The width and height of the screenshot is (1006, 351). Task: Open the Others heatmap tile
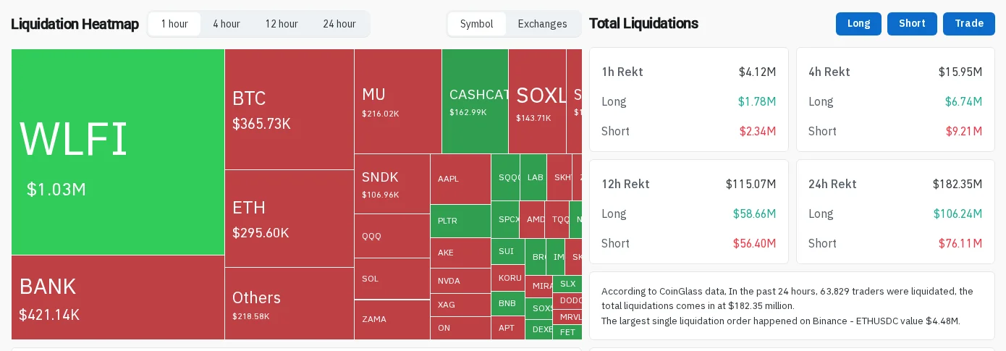pos(289,303)
